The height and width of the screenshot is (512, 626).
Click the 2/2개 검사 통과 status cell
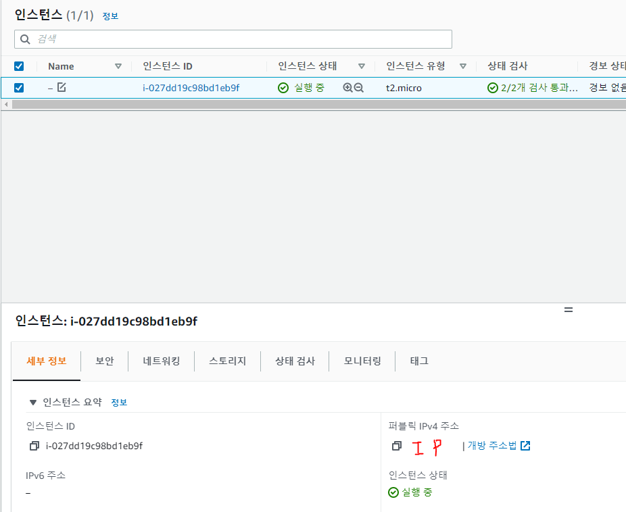[x=533, y=88]
